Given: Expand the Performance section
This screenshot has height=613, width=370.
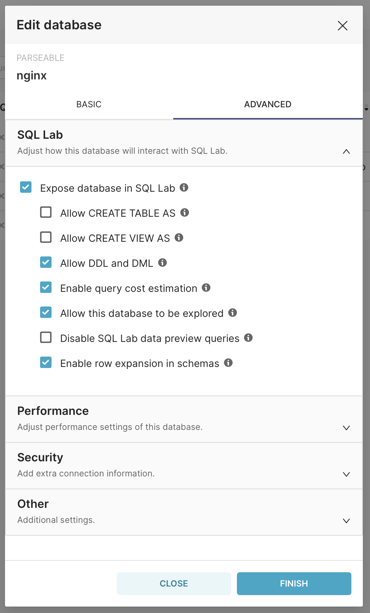Looking at the screenshot, I should pos(346,428).
